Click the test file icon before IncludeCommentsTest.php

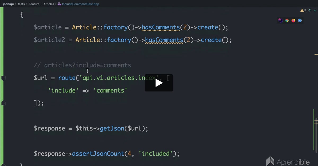59,4
